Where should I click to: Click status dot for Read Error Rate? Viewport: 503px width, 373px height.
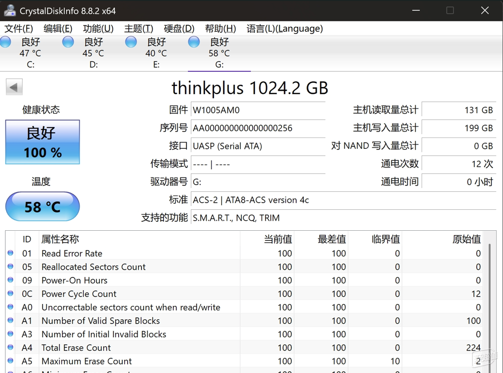10,253
